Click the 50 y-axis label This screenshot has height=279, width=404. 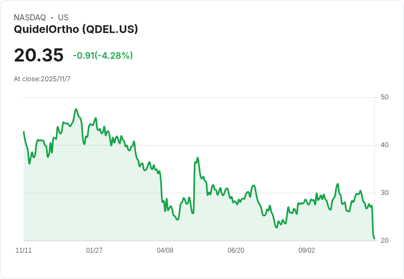384,97
